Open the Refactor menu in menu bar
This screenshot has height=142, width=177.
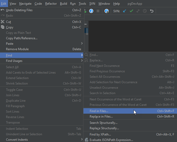coord(51,4)
